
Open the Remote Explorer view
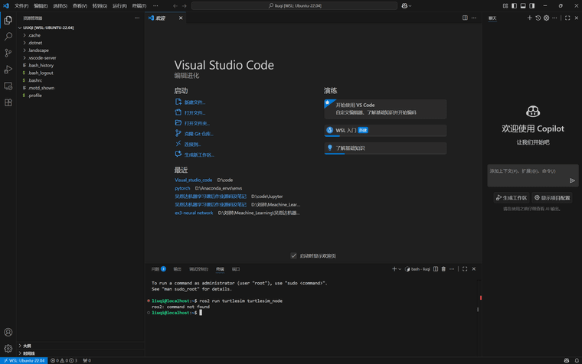(x=8, y=86)
